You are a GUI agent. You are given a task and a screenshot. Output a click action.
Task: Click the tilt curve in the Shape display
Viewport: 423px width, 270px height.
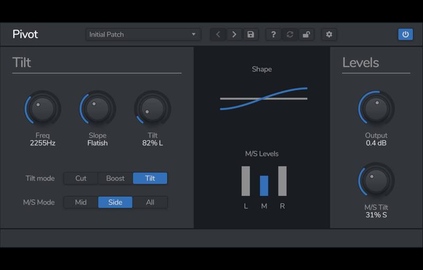coord(263,99)
